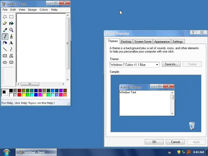Viewport: 208px width, 156px height.
Task: Click the orange magnifier tray icon
Action: [x=188, y=152]
